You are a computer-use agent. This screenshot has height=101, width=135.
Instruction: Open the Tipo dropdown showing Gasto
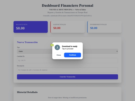coord(67,51)
